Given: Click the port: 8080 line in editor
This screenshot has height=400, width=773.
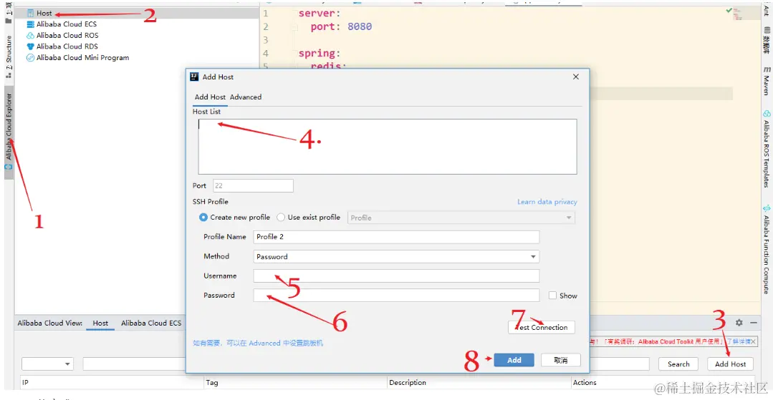Looking at the screenshot, I should (x=341, y=26).
